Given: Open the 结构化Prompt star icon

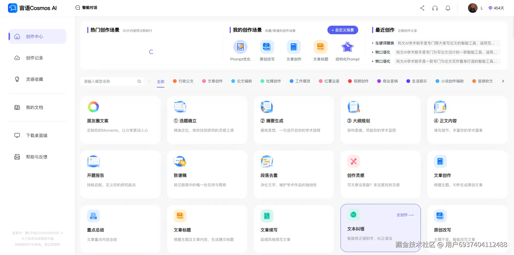Looking at the screenshot, I should (x=347, y=47).
